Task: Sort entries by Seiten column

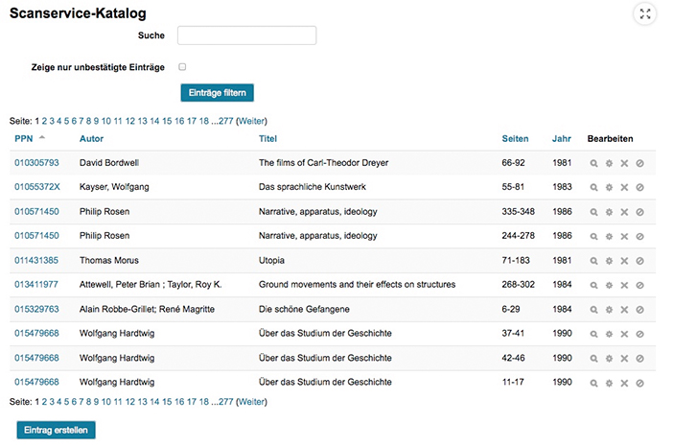Action: [x=515, y=139]
